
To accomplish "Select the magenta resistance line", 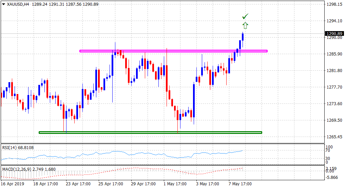I will click(173, 51).
